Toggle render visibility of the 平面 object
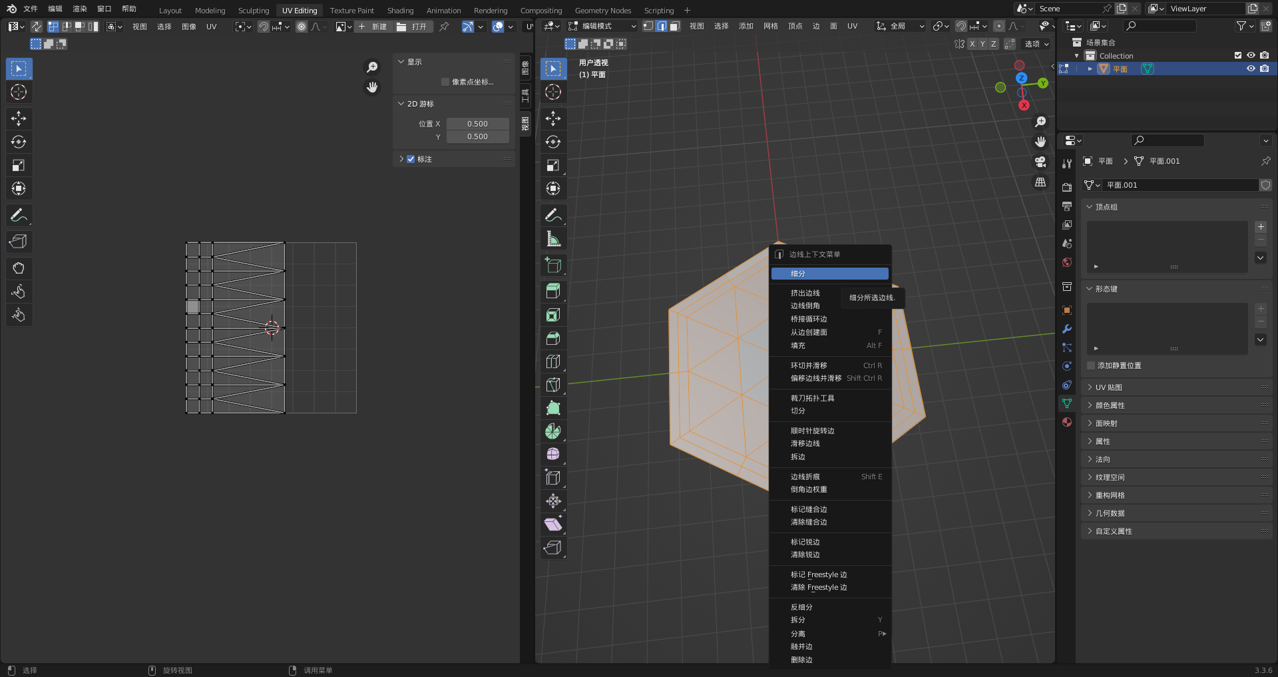 (x=1265, y=69)
